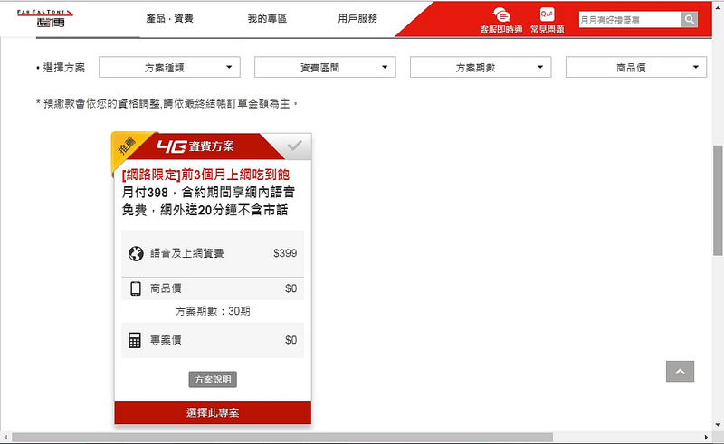
Task: Open the 用戶服務 menu
Action: tap(357, 18)
